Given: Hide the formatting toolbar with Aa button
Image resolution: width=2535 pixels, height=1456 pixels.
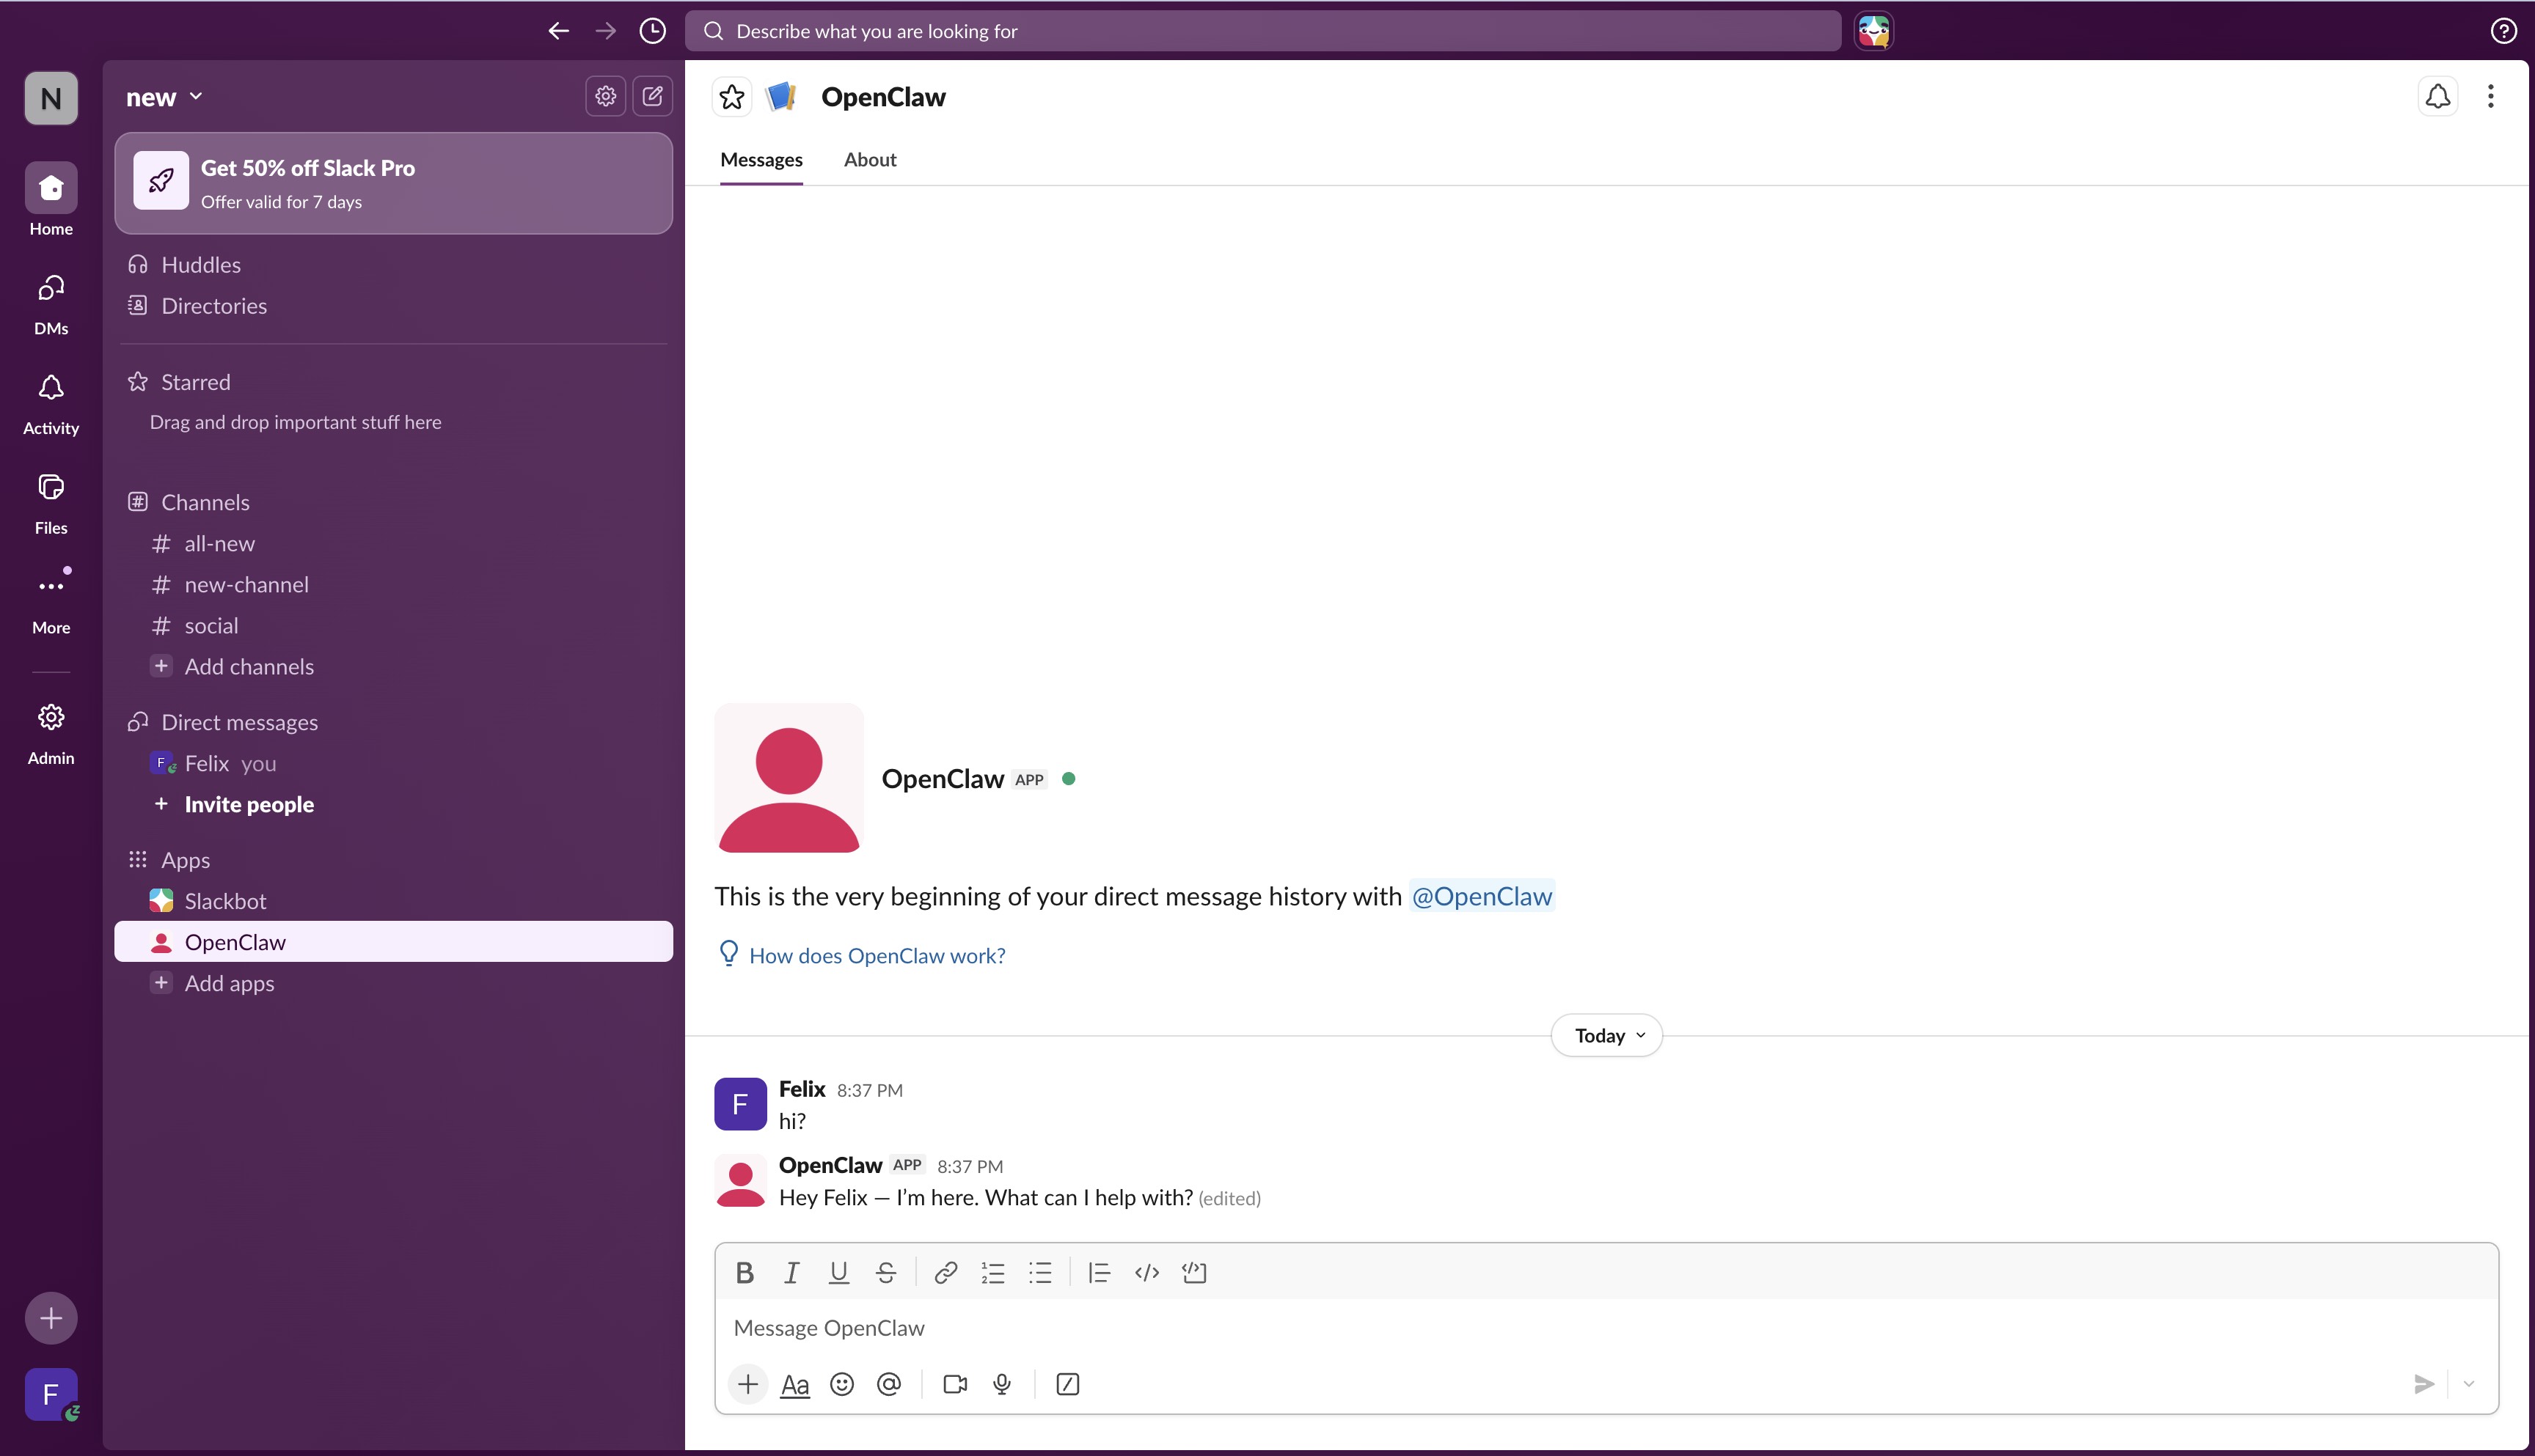Looking at the screenshot, I should tap(794, 1384).
